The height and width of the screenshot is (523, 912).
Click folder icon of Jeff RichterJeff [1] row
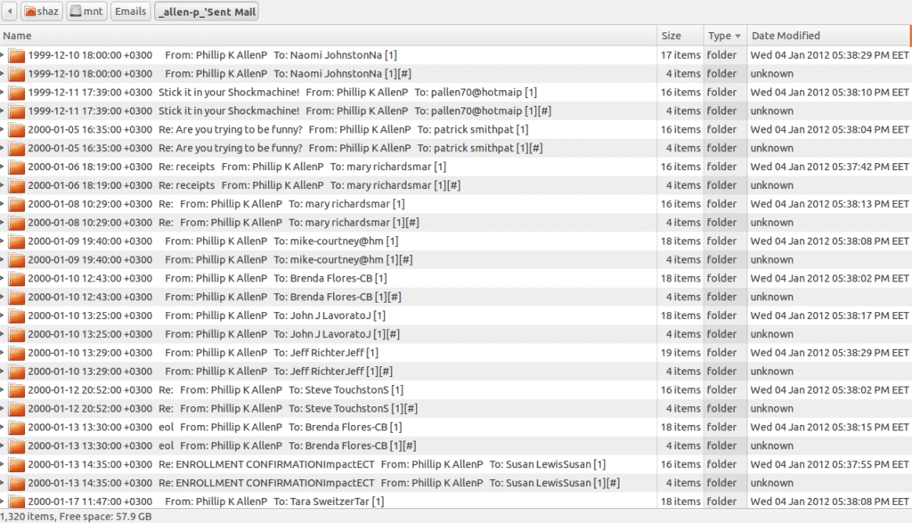point(17,353)
